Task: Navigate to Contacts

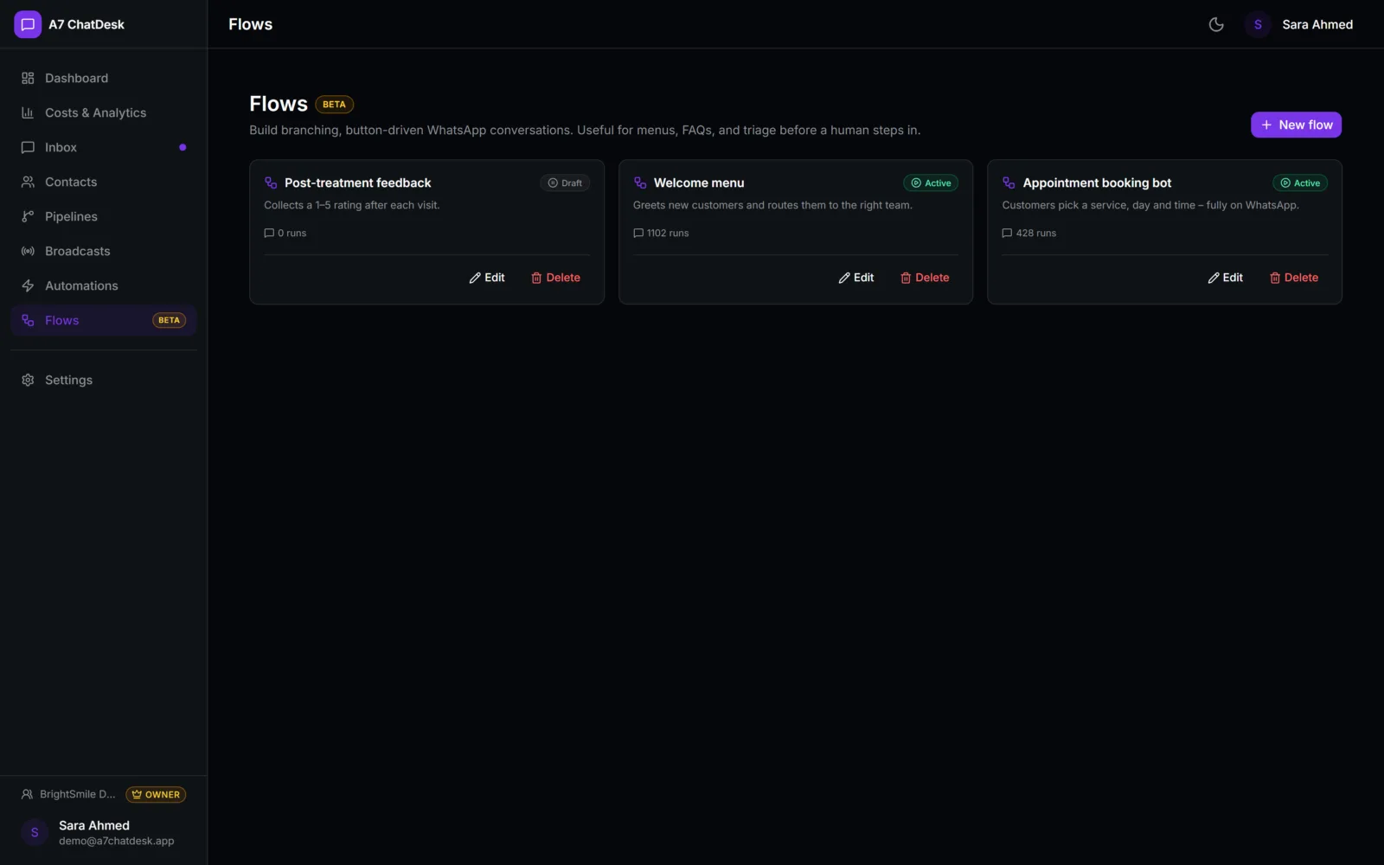Action: [x=104, y=182]
